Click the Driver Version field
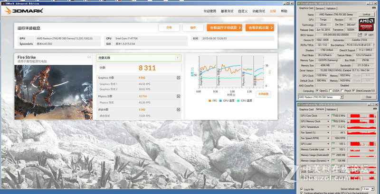The height and width of the screenshot is (194, 380). 345,71
